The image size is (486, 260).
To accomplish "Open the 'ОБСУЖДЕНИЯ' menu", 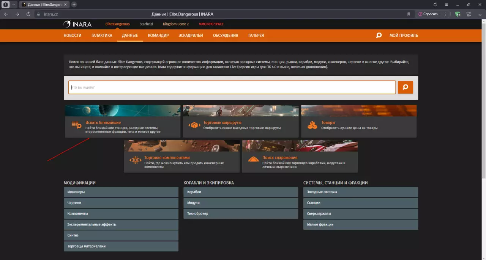I will pos(226,35).
